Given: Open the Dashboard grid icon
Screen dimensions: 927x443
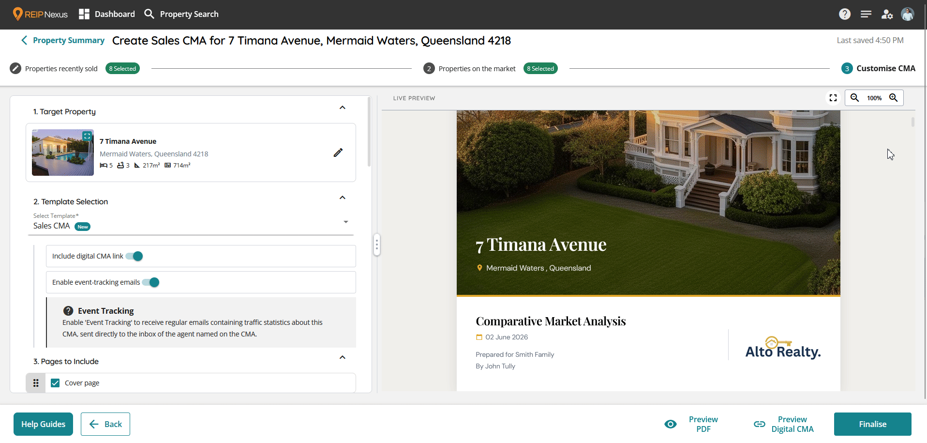Looking at the screenshot, I should click(84, 14).
